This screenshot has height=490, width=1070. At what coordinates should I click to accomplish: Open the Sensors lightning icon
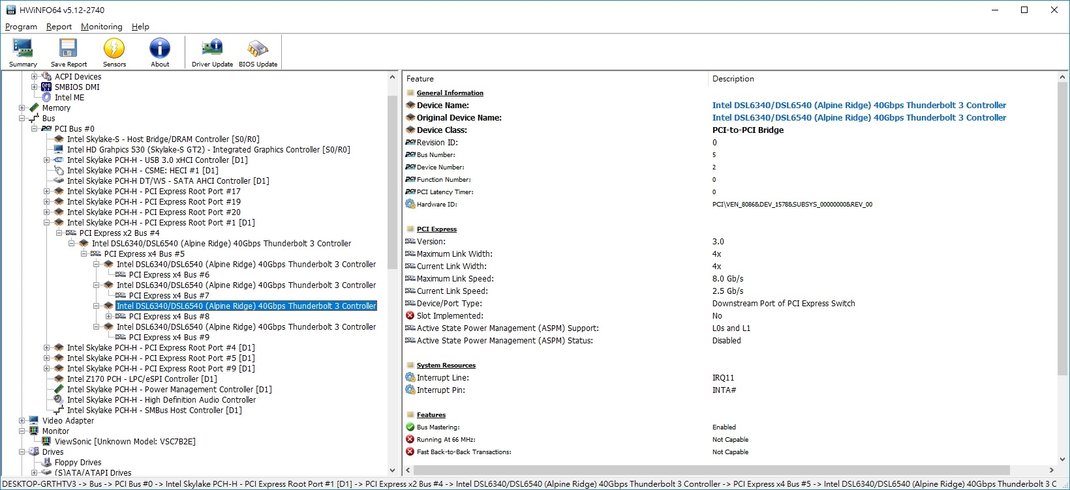click(114, 48)
